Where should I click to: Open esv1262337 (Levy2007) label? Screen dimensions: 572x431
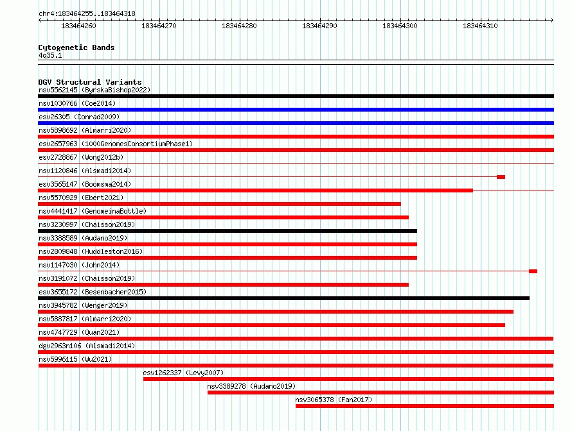tap(183, 373)
